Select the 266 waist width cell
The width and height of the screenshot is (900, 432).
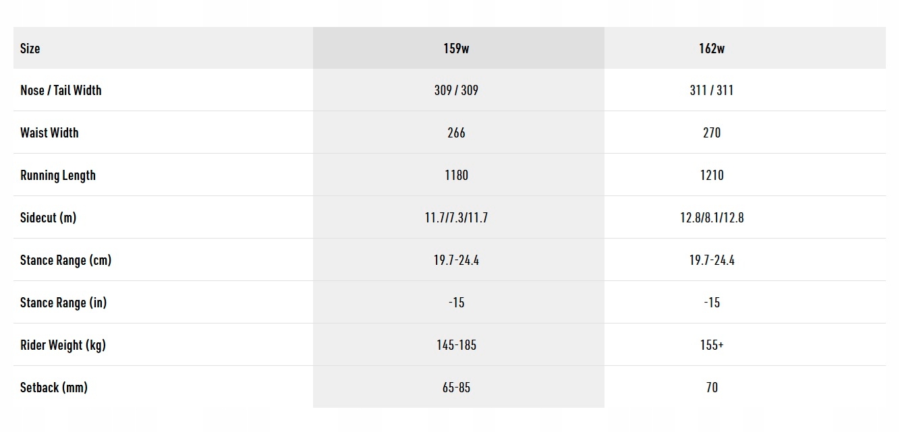click(457, 133)
